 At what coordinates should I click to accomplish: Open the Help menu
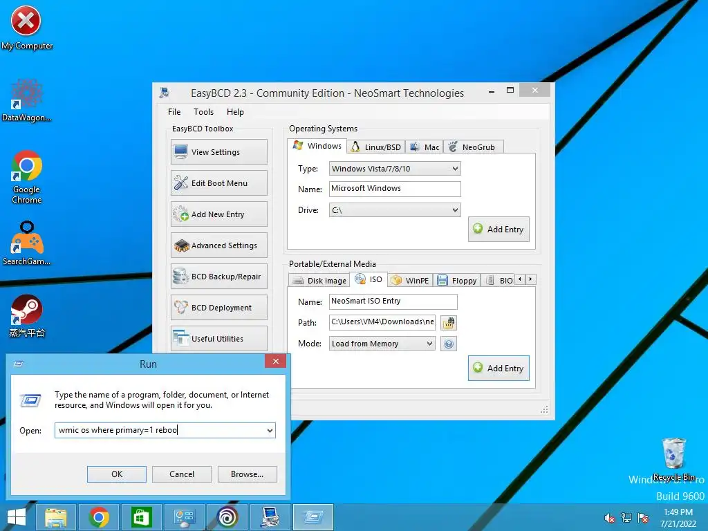click(x=235, y=112)
